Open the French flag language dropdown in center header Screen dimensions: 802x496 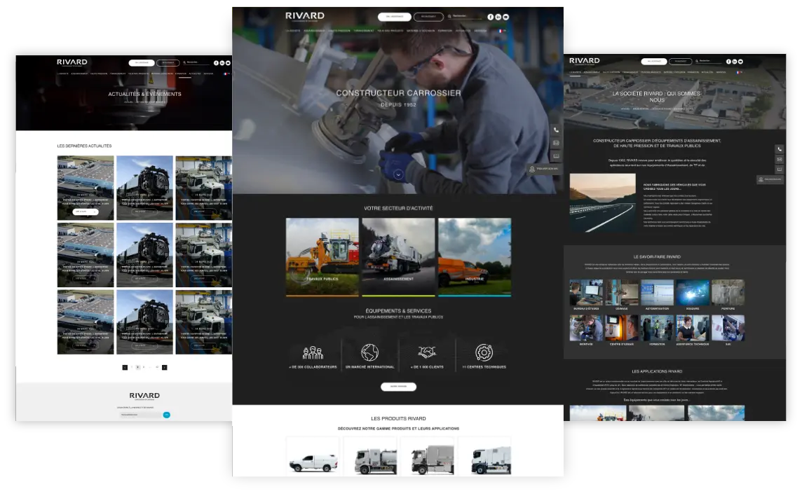coord(501,31)
